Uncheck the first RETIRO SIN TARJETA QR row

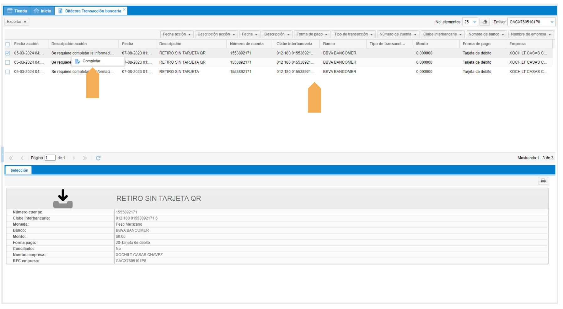8,53
